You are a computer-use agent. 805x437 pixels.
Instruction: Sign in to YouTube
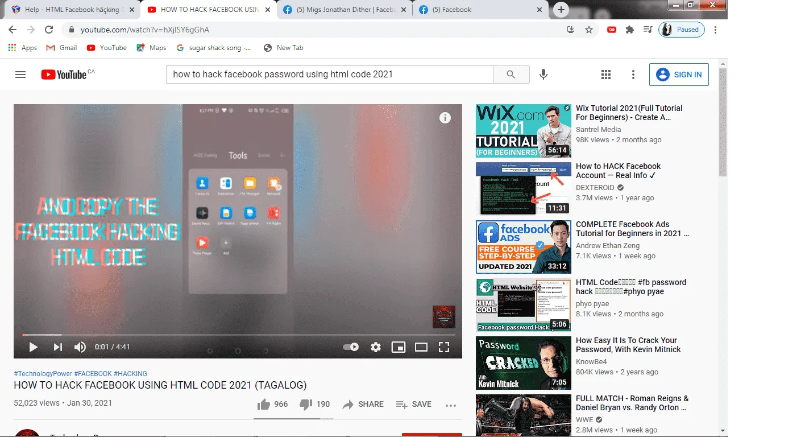click(x=679, y=75)
